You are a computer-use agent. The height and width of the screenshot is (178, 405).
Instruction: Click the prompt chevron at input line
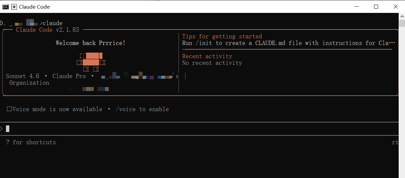coord(1,129)
